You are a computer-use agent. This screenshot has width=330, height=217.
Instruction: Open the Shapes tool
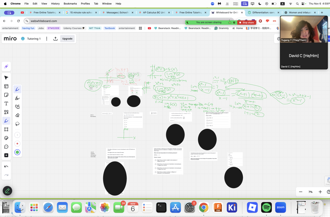click(6, 112)
